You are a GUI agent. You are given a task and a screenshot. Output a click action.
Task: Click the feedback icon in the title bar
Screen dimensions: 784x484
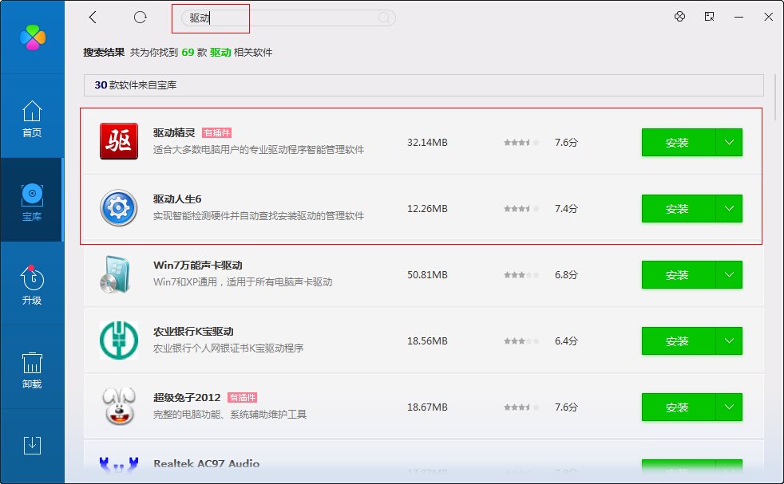click(709, 17)
